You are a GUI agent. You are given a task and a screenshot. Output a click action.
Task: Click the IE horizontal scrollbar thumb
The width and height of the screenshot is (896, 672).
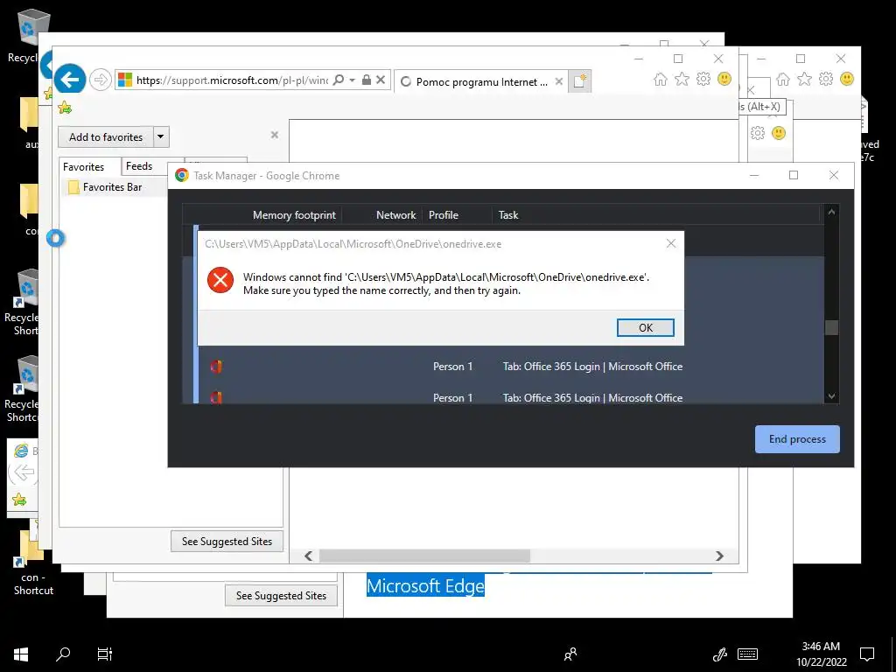[x=424, y=556]
